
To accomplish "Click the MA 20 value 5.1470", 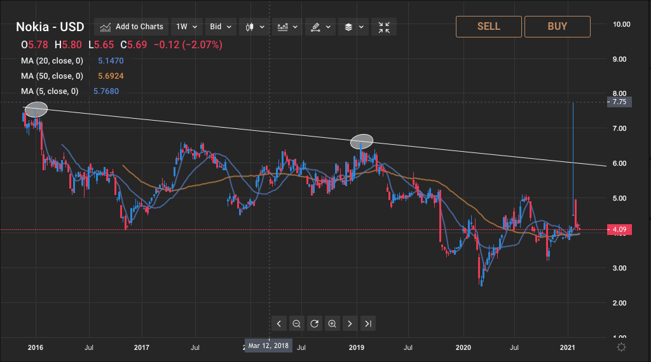I will (x=111, y=60).
